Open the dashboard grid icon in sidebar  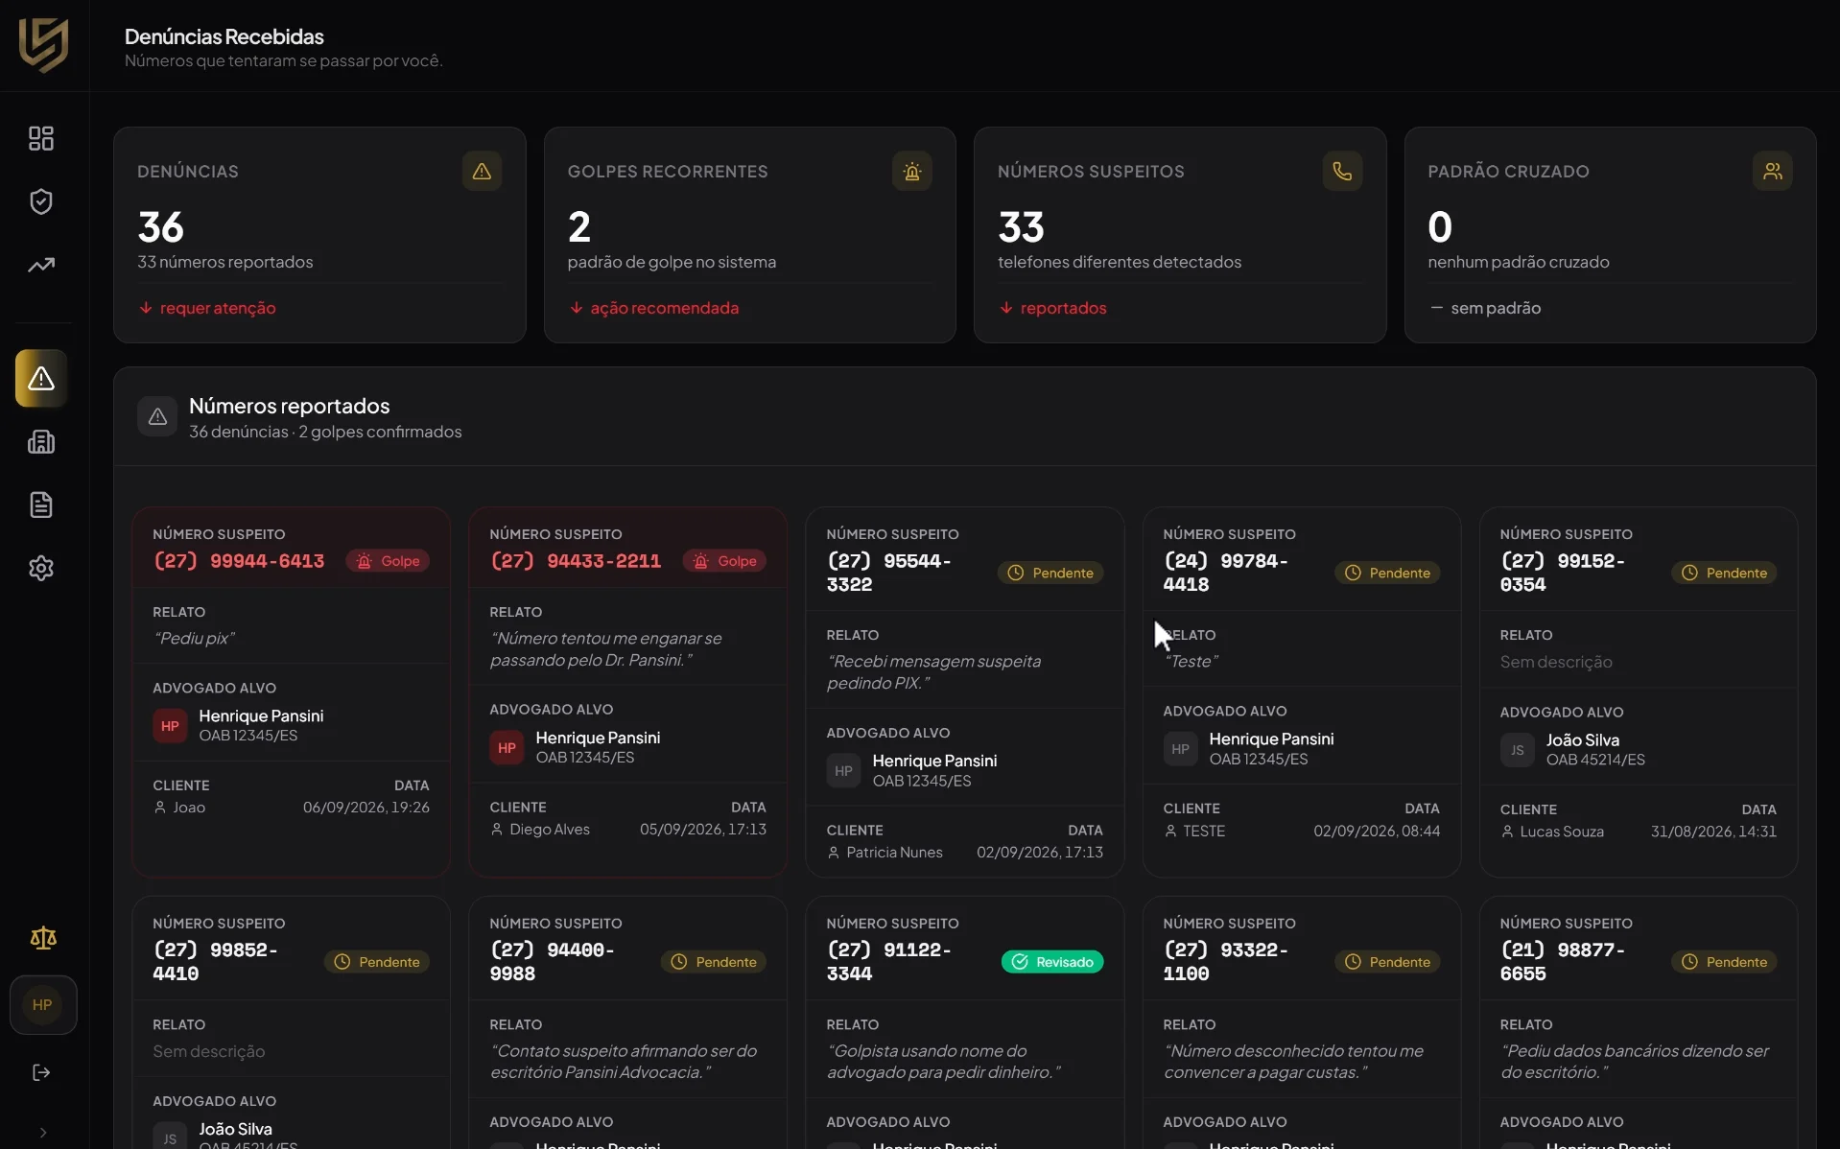pyautogui.click(x=41, y=138)
